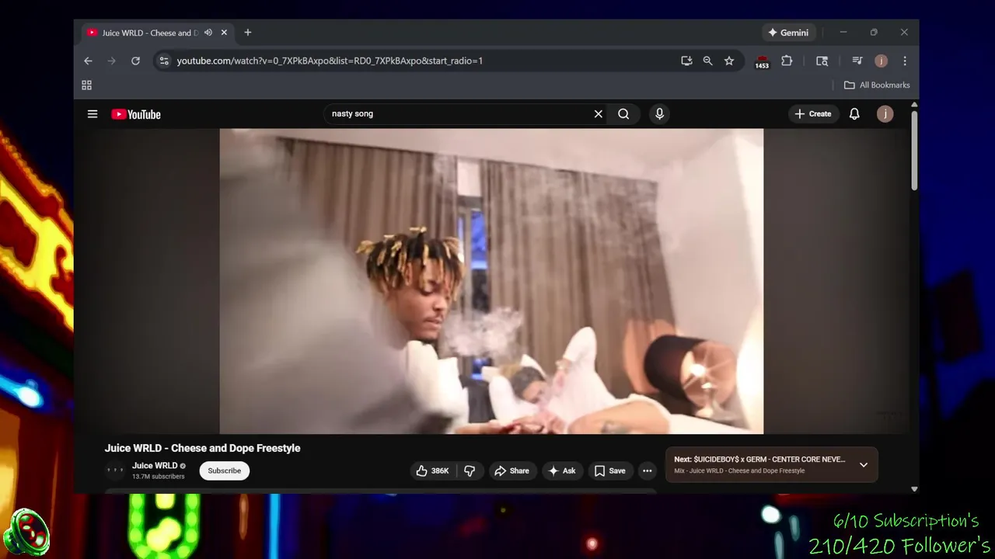Click video title Cheese and Dope Freestyle
995x559 pixels.
[202, 448]
